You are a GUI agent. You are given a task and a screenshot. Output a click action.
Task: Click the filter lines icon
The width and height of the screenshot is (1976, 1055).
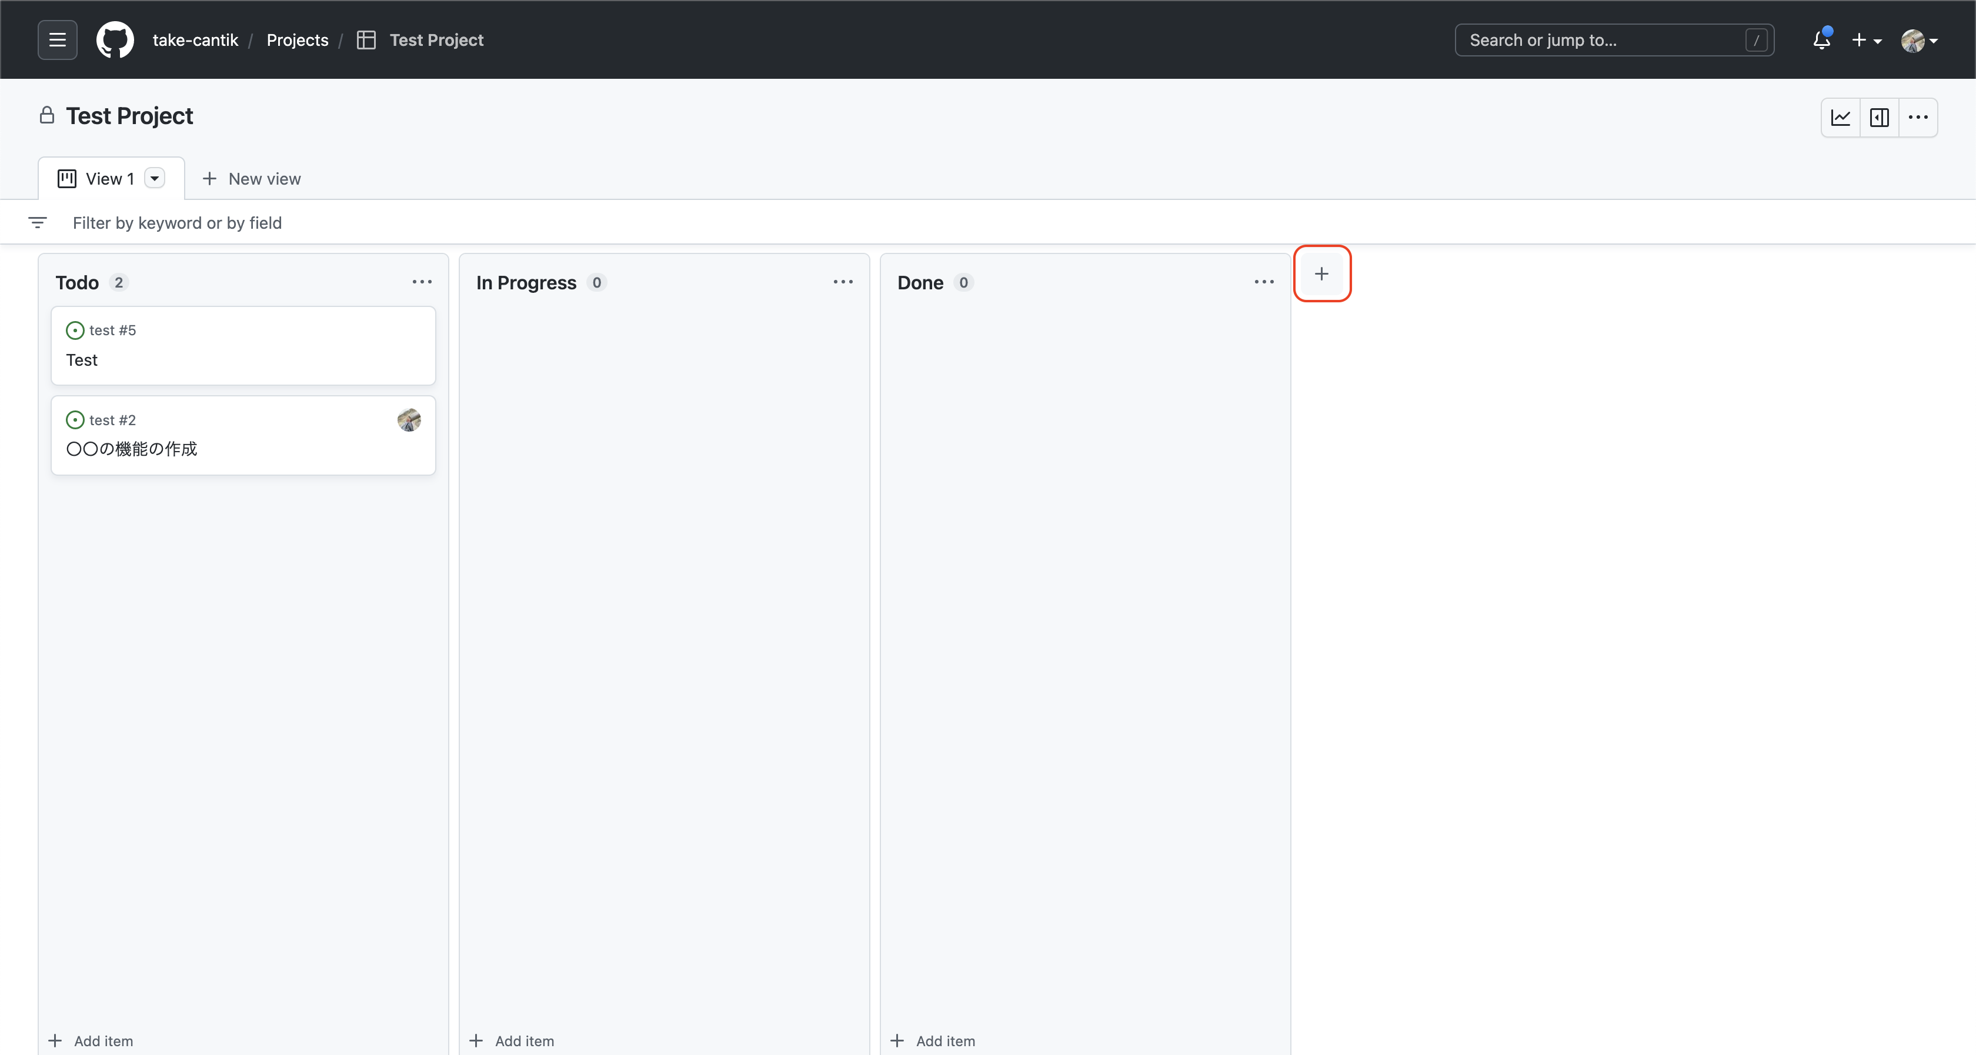[38, 222]
